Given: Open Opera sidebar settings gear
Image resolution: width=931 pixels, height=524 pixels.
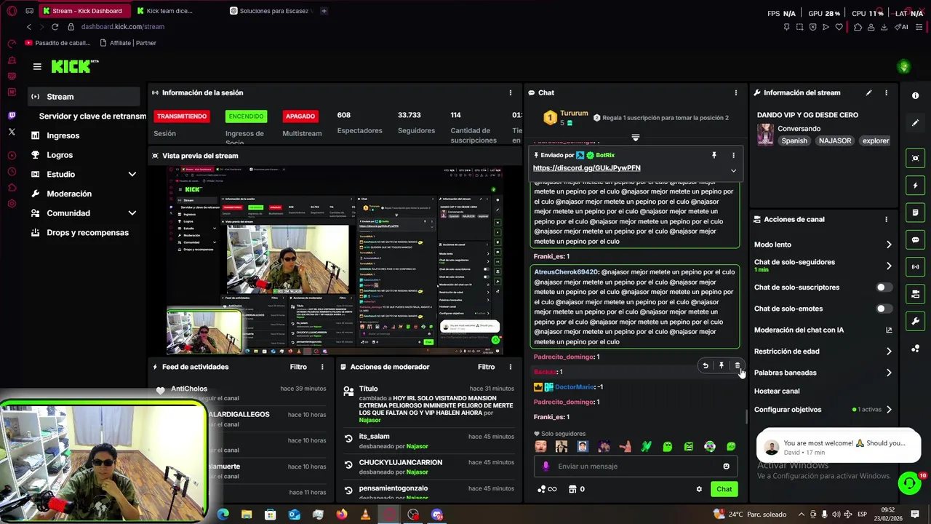Looking at the screenshot, I should point(12,203).
